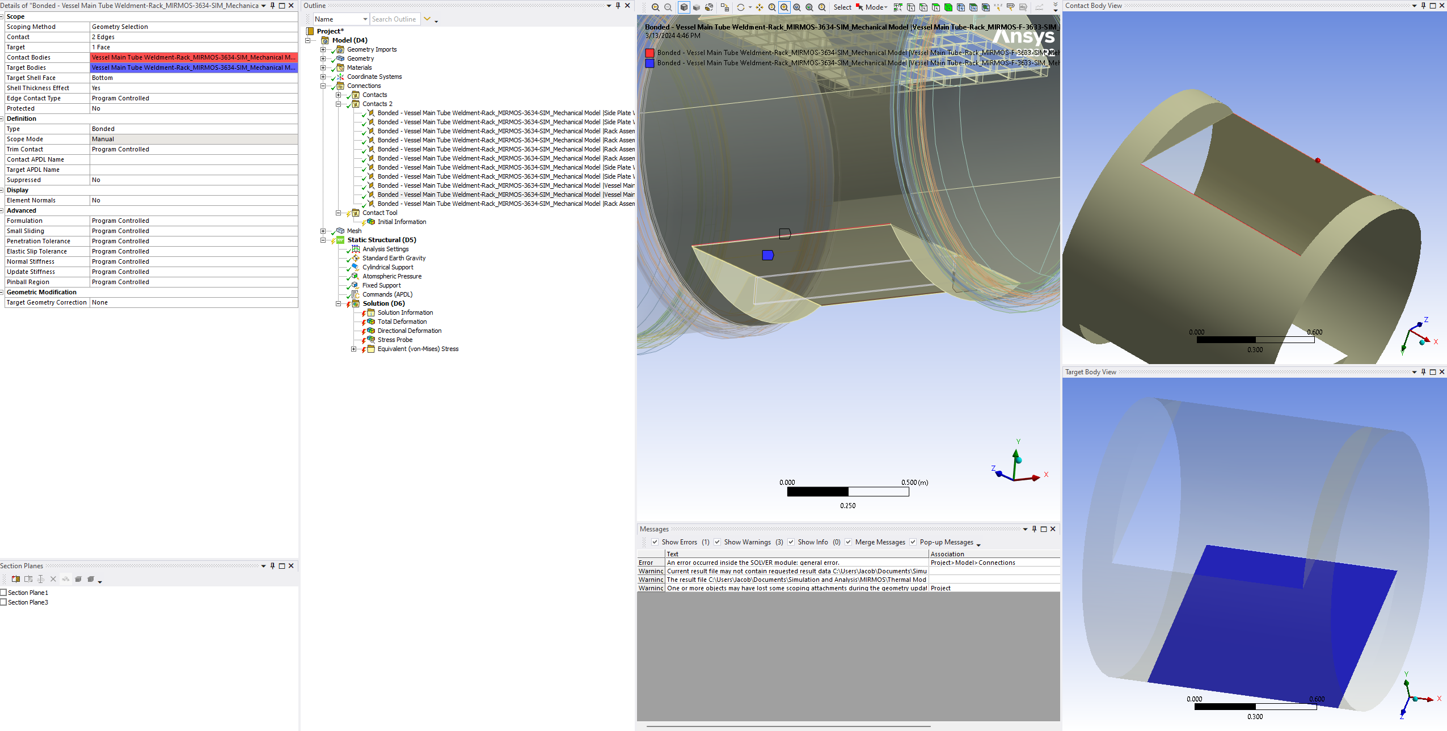Click the blue Target Bodies color field
This screenshot has height=731, width=1447.
194,68
